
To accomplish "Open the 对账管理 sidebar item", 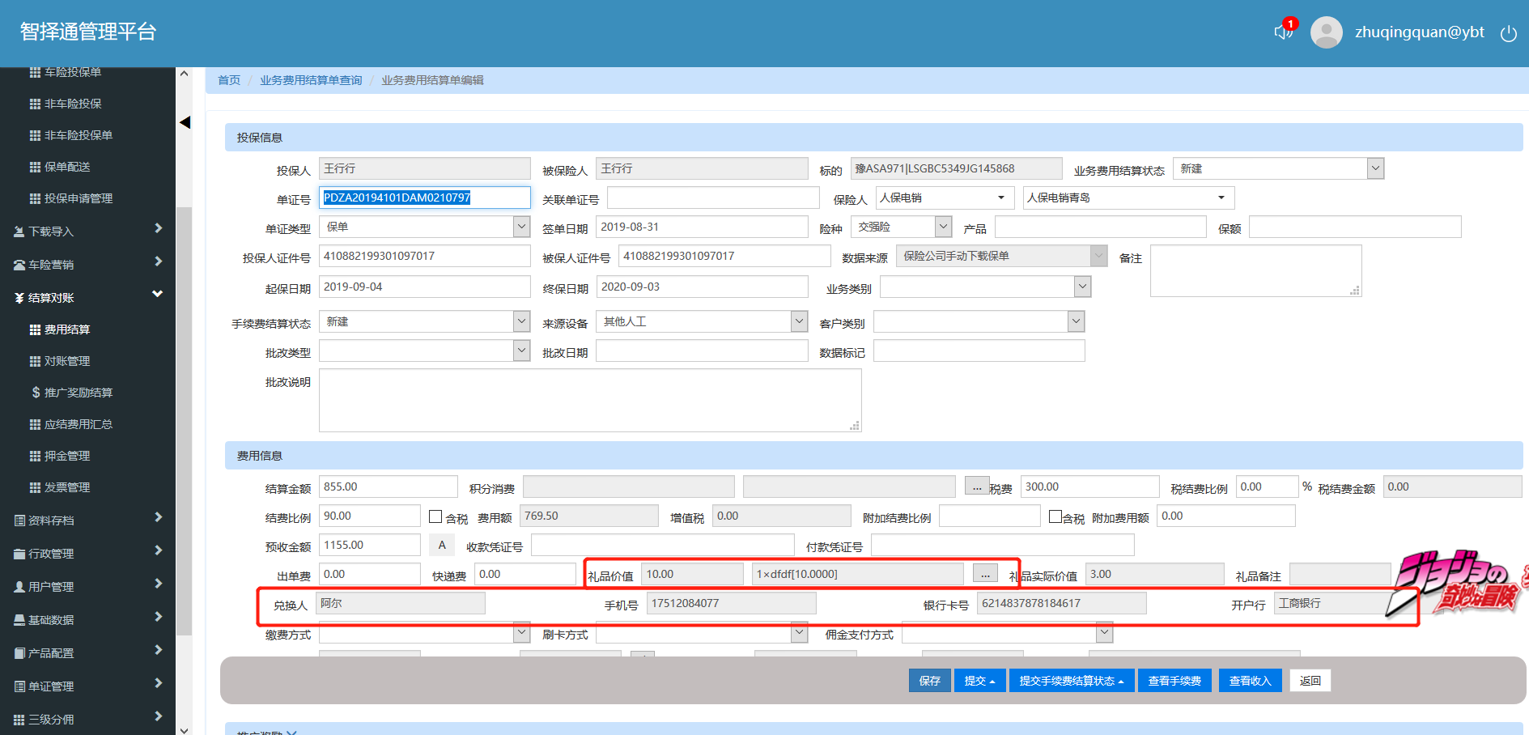I will coord(67,361).
